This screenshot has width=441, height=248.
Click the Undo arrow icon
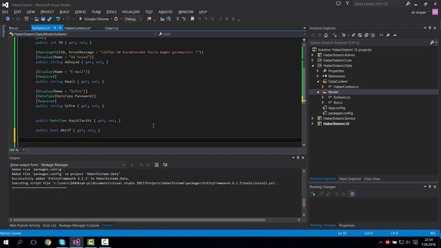58,19
